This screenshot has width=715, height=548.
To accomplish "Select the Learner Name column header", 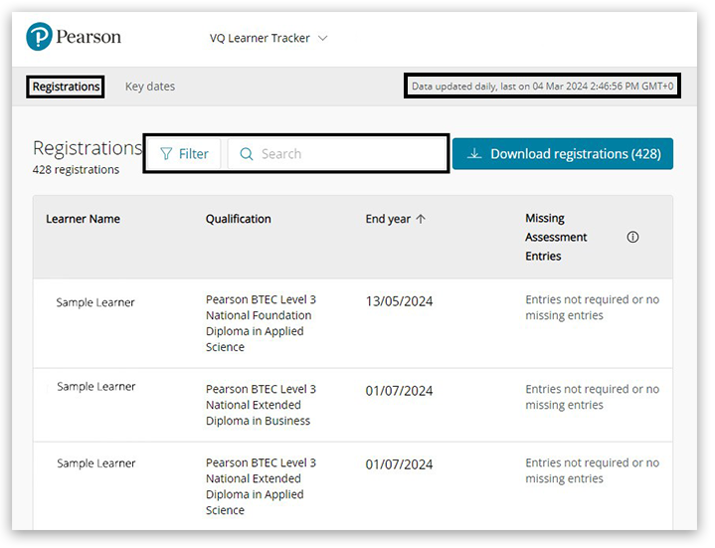I will (83, 219).
